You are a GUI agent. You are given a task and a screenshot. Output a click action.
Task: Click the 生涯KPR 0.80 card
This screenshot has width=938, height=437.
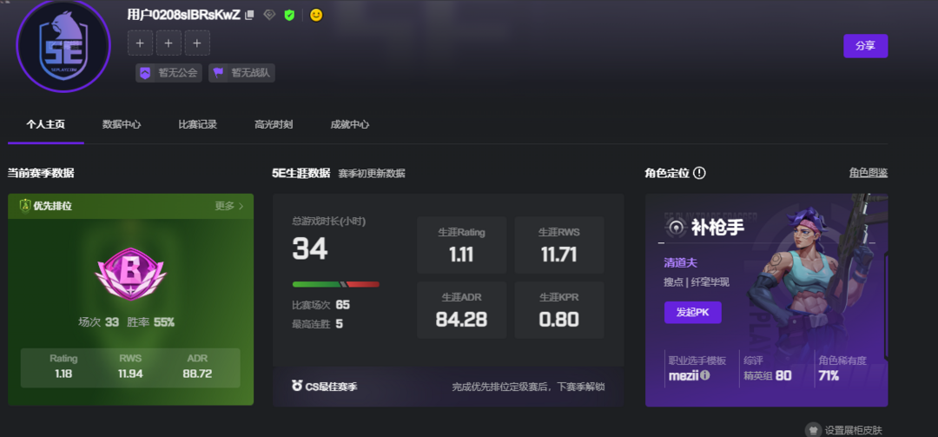[559, 310]
